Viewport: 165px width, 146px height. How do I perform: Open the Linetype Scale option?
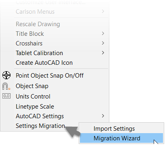pos(35,107)
